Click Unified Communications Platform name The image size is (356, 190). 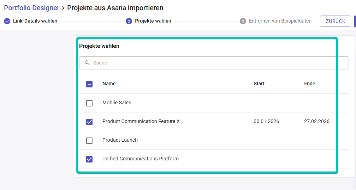click(141, 159)
